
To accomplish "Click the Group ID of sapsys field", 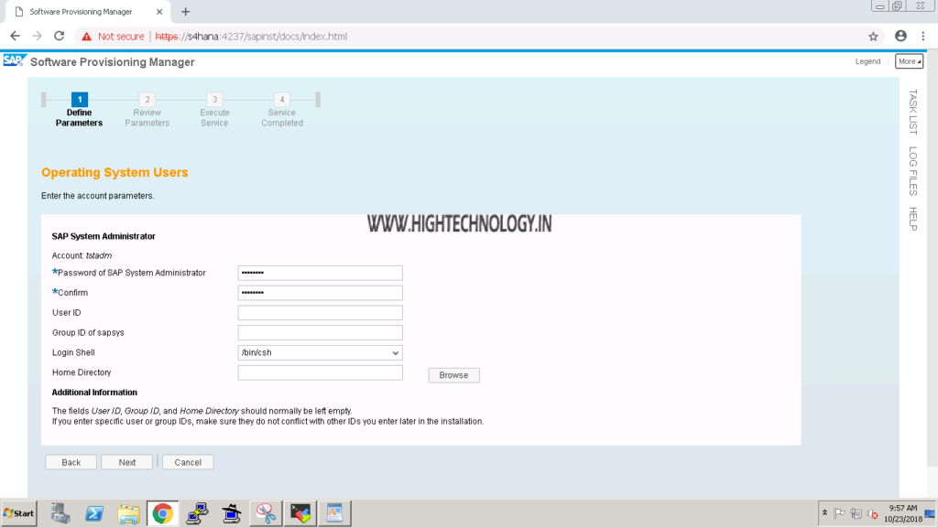I will click(x=320, y=333).
